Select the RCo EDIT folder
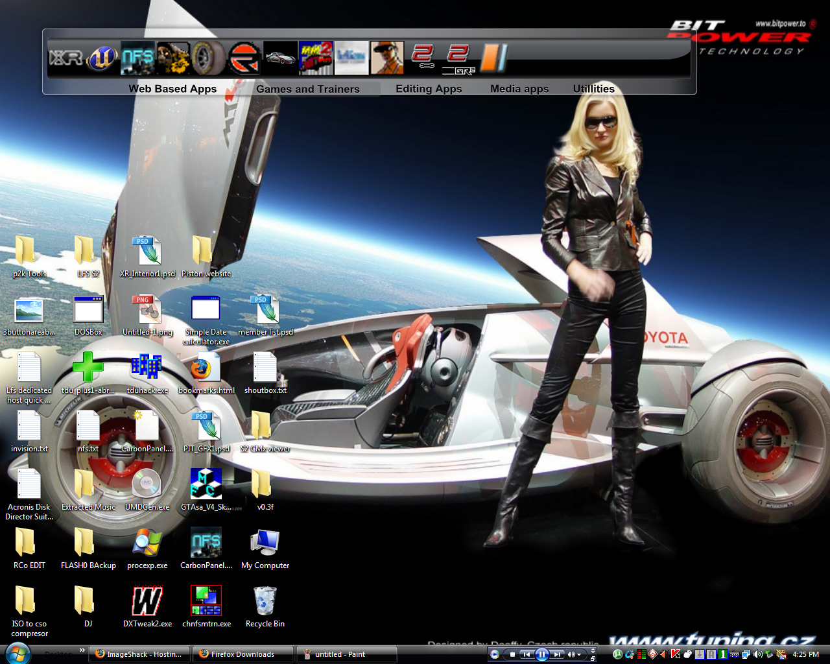This screenshot has width=830, height=664. pos(29,549)
